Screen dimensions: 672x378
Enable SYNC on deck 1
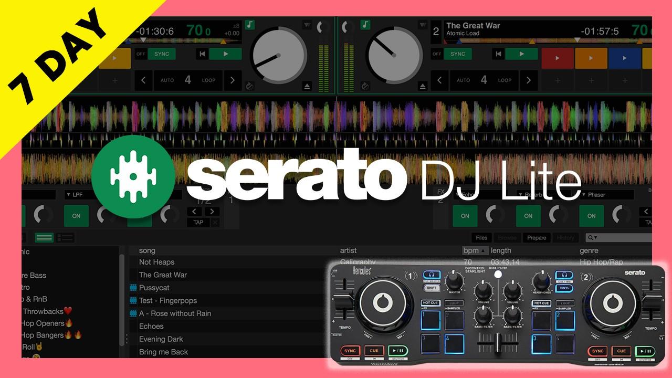[162, 54]
